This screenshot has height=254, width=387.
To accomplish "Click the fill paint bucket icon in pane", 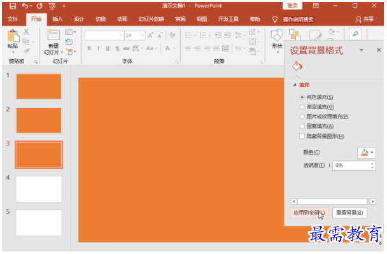I will (297, 66).
